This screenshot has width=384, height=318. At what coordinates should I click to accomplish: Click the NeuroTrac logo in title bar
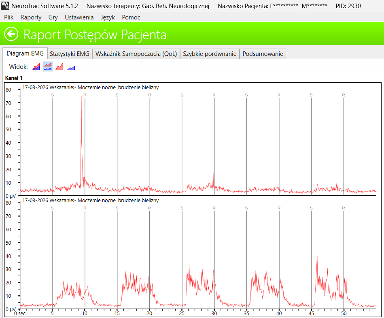(5, 6)
